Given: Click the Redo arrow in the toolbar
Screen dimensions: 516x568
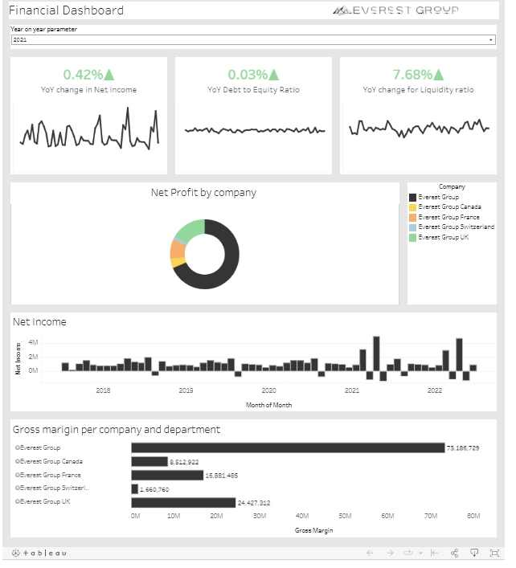Looking at the screenshot, I should point(390,553).
